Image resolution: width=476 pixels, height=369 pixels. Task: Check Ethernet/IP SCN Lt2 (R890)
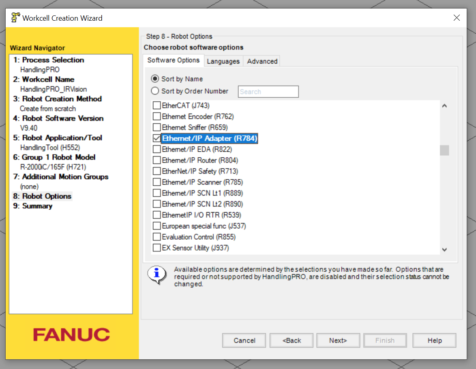(157, 204)
